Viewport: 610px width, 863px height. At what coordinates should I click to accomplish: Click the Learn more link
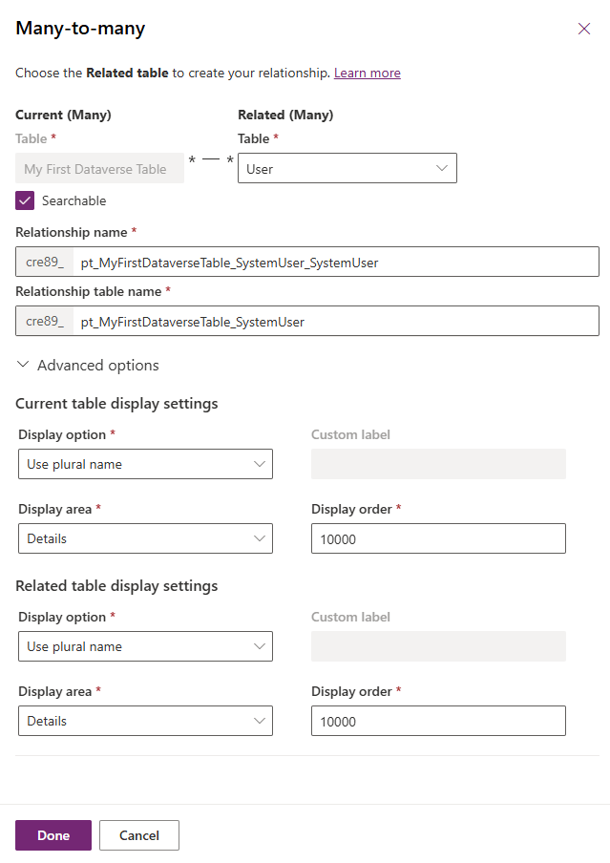click(367, 73)
